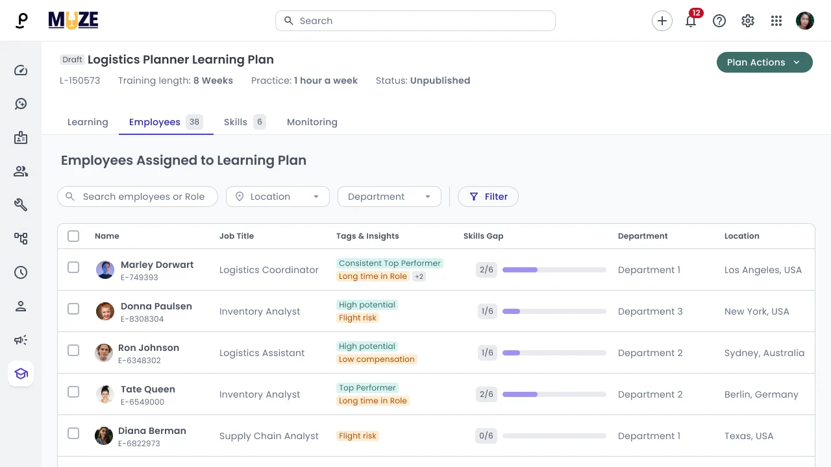Open the user profile avatar in header

tap(805, 21)
